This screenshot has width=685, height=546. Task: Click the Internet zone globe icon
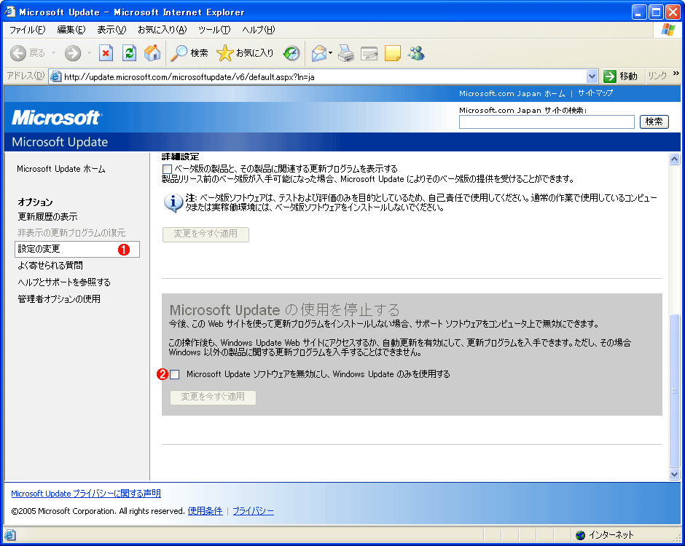point(580,534)
